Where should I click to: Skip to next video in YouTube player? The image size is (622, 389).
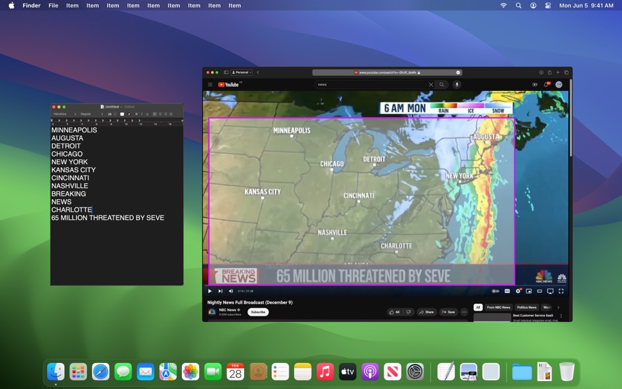tap(221, 291)
